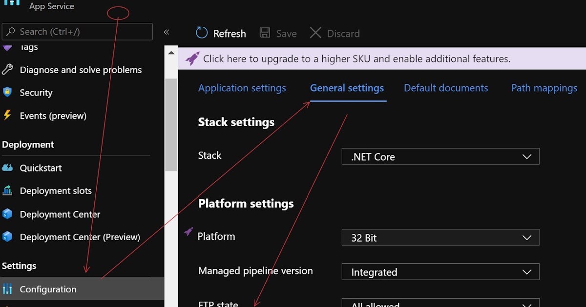The image size is (586, 307).
Task: Click inside the Search (Ctrl+/) field
Action: pyautogui.click(x=77, y=31)
